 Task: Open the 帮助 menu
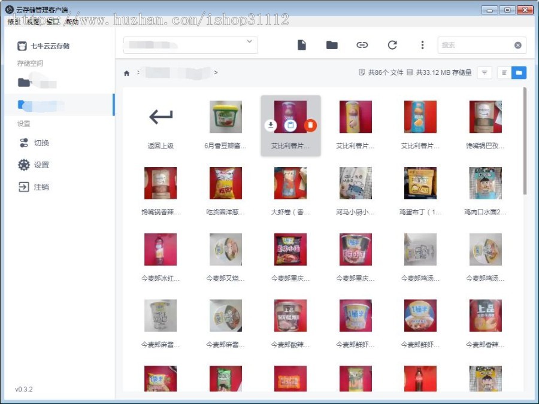coord(72,22)
